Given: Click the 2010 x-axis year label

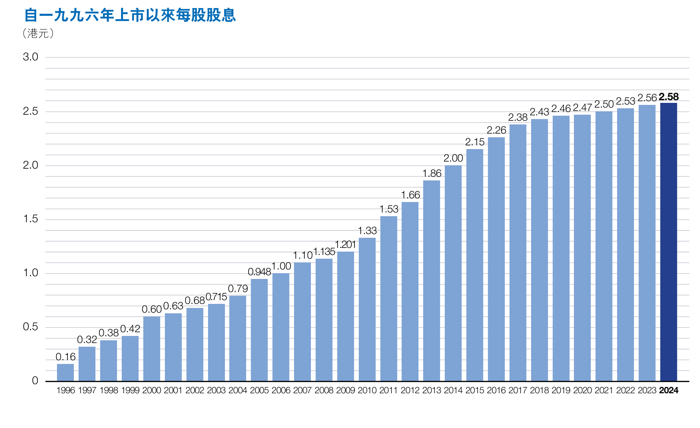Looking at the screenshot, I should 367,390.
